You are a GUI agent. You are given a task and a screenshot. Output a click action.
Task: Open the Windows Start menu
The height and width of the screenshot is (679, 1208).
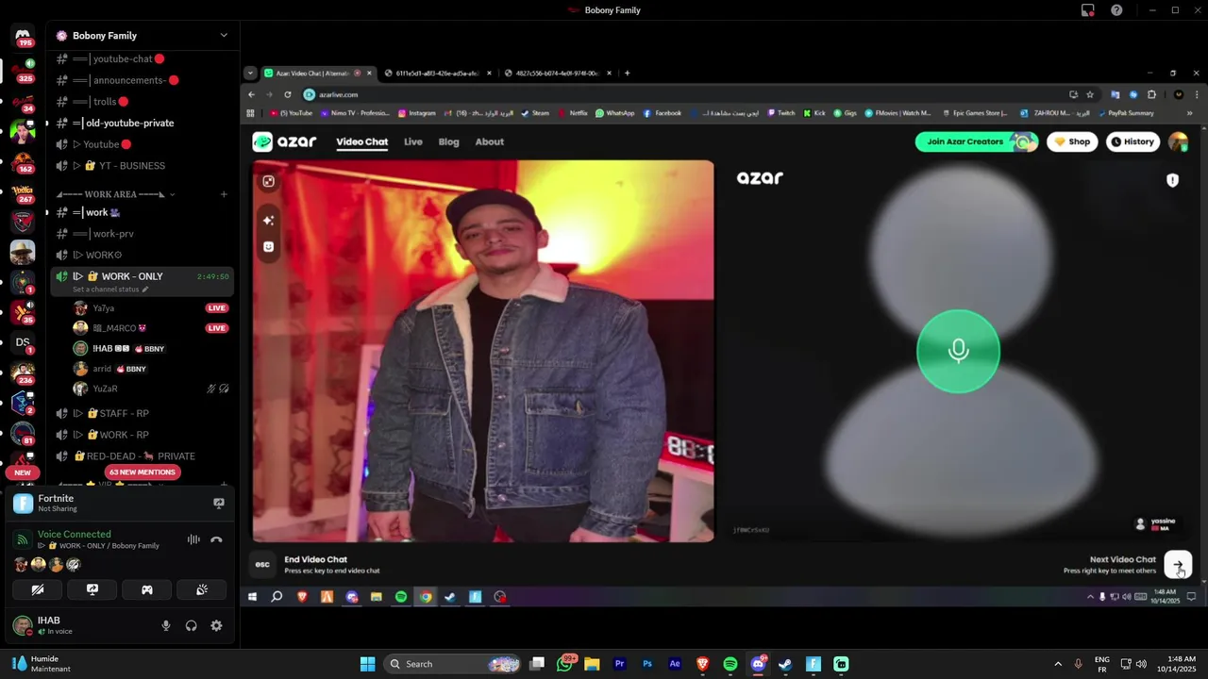tap(368, 664)
